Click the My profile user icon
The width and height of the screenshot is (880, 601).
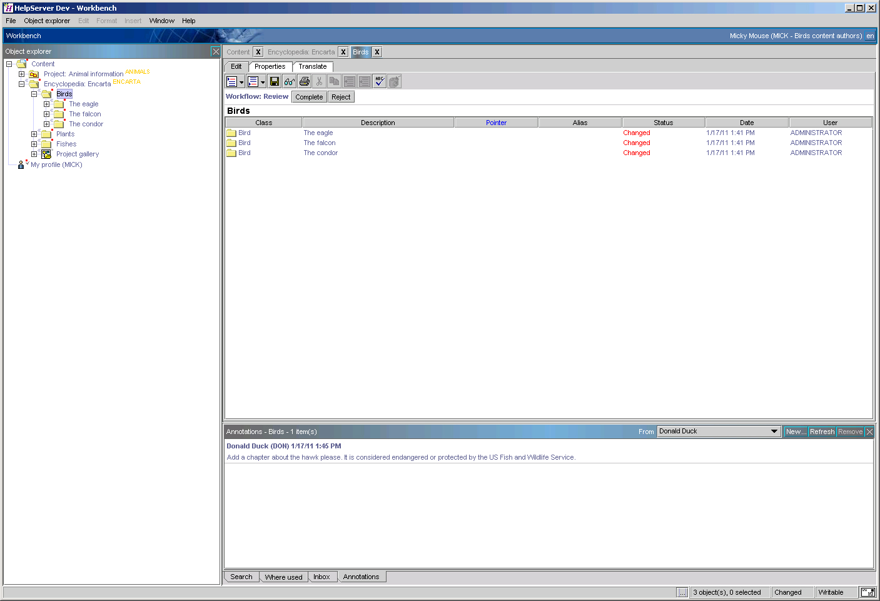click(21, 164)
